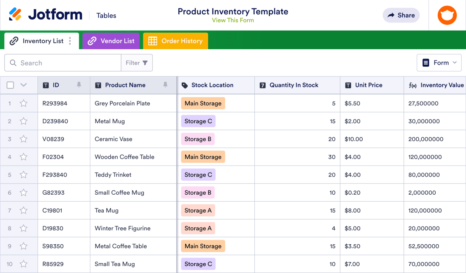Star the Metal Coffee Table row
466x273 pixels.
[24, 246]
